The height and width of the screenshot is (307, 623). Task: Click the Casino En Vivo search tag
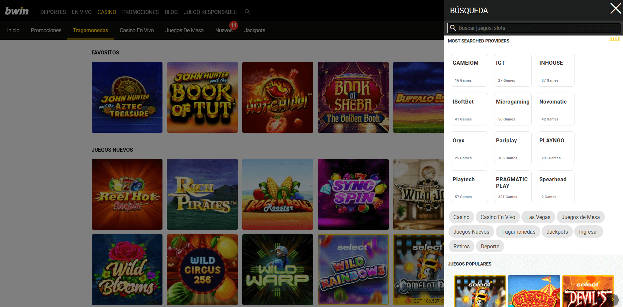coord(498,217)
